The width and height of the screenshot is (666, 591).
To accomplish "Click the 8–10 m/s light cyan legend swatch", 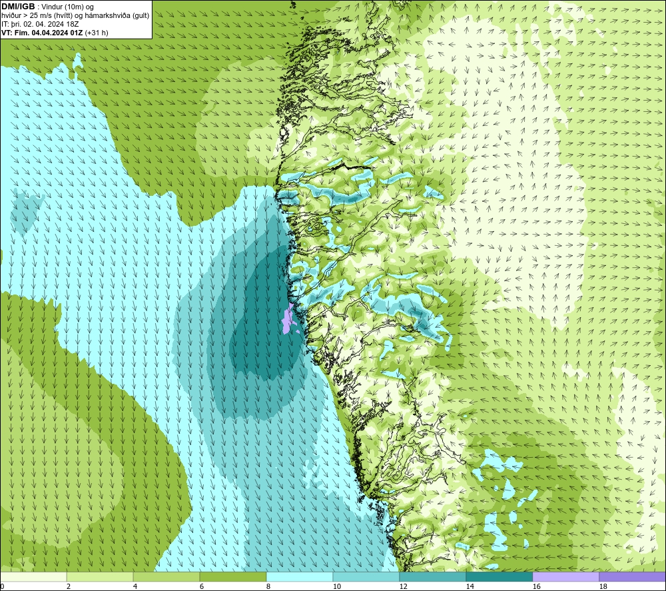I will pos(300,576).
